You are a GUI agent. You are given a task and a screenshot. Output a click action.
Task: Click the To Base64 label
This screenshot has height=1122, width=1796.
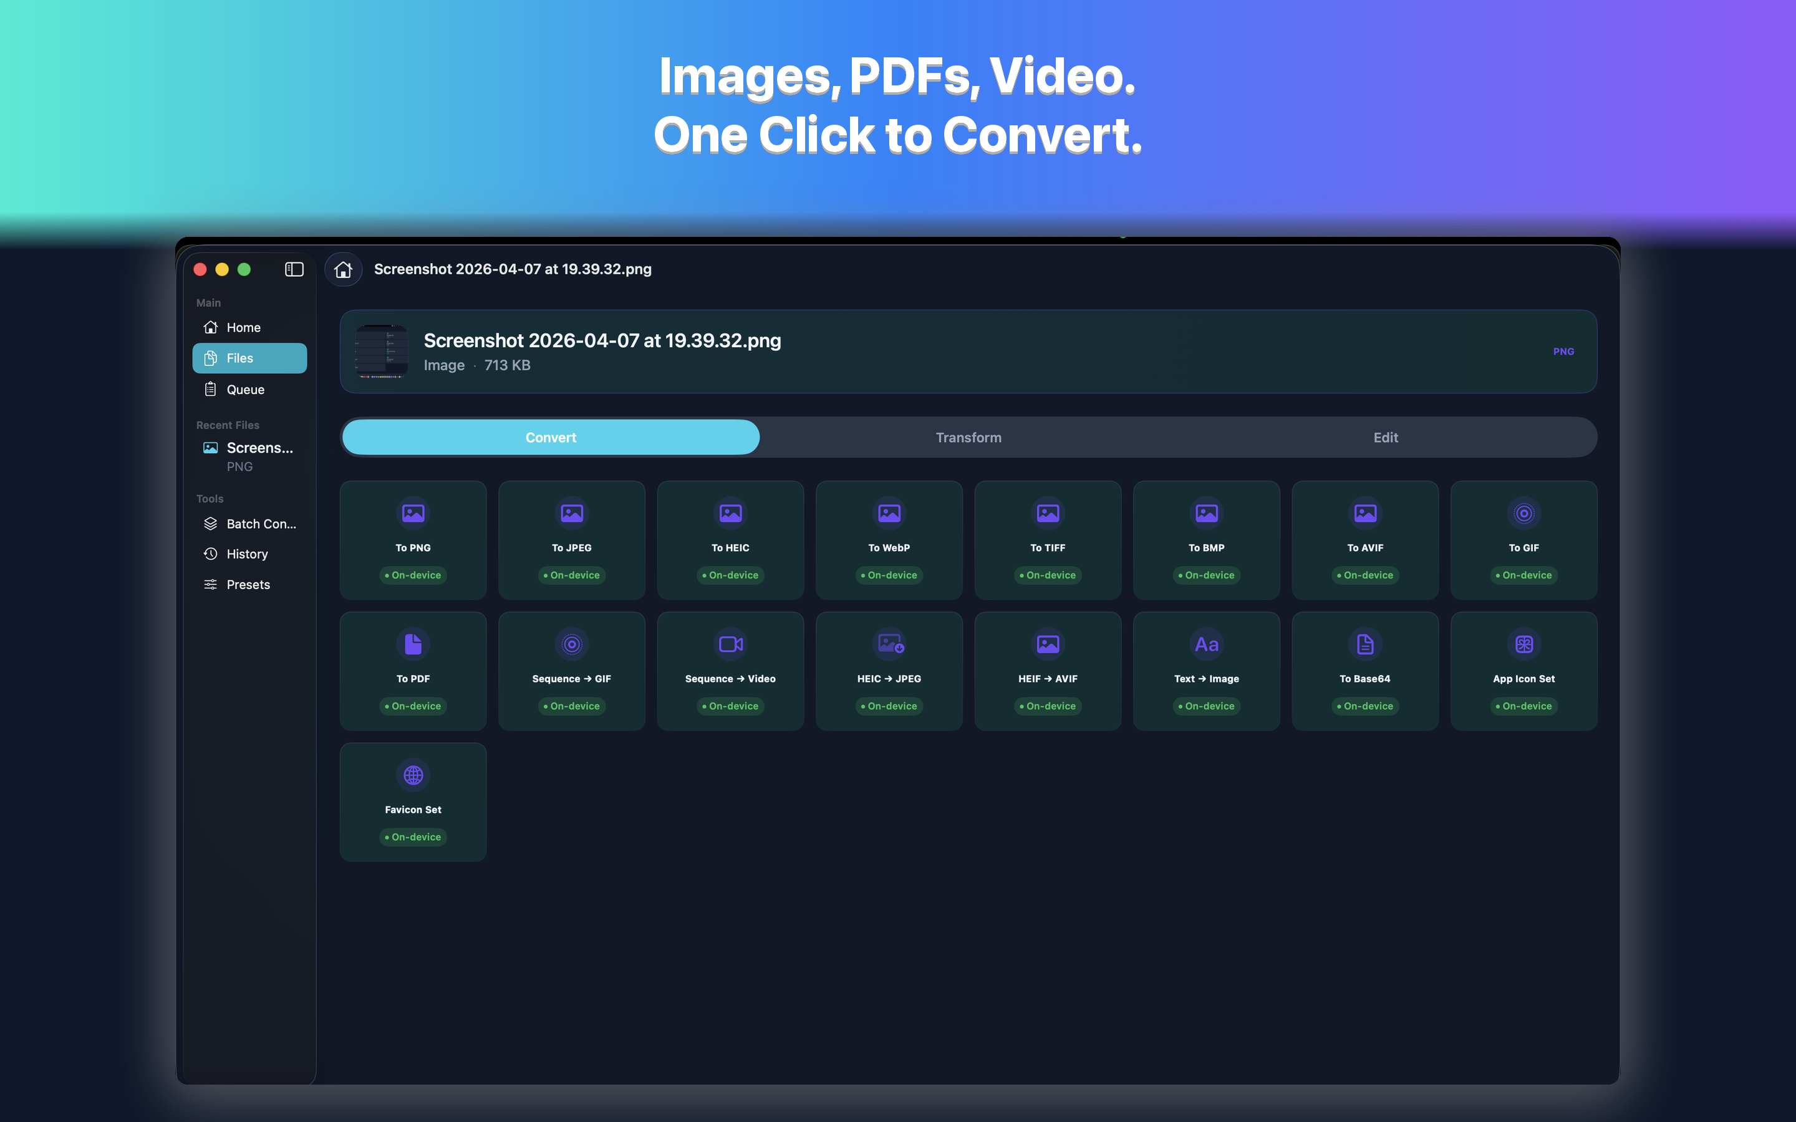1366,679
